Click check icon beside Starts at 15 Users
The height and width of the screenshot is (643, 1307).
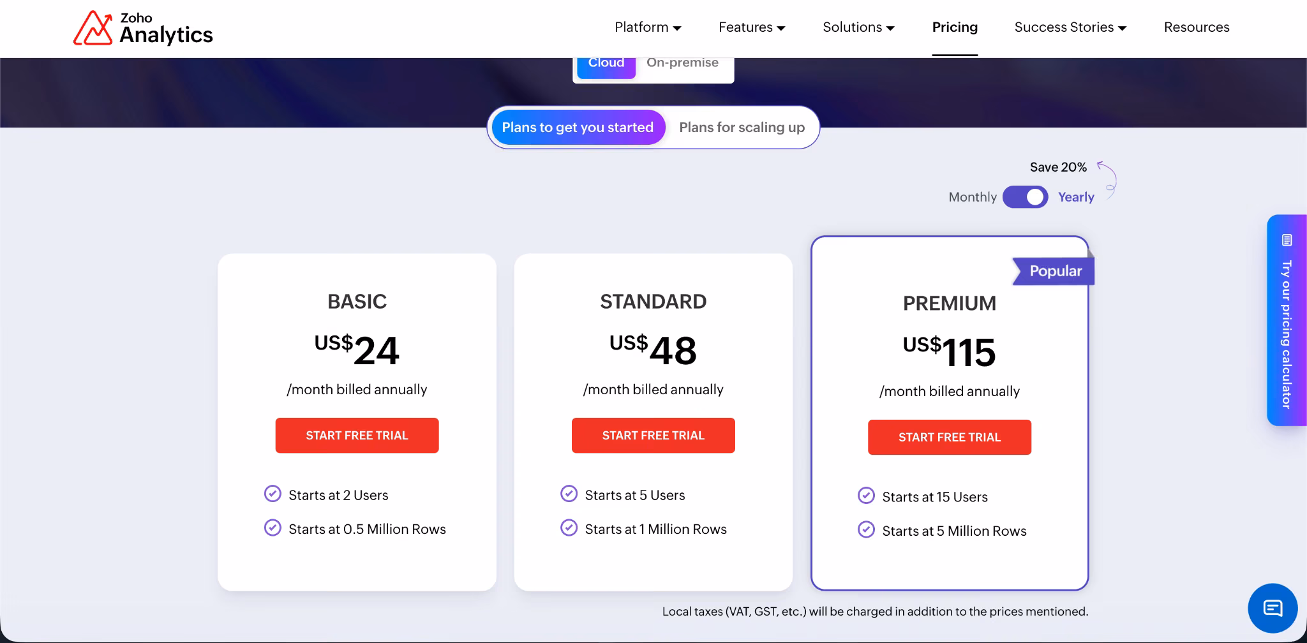pyautogui.click(x=866, y=496)
